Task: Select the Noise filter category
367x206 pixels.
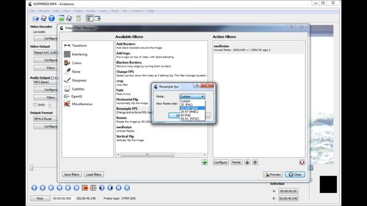Action: pyautogui.click(x=72, y=72)
